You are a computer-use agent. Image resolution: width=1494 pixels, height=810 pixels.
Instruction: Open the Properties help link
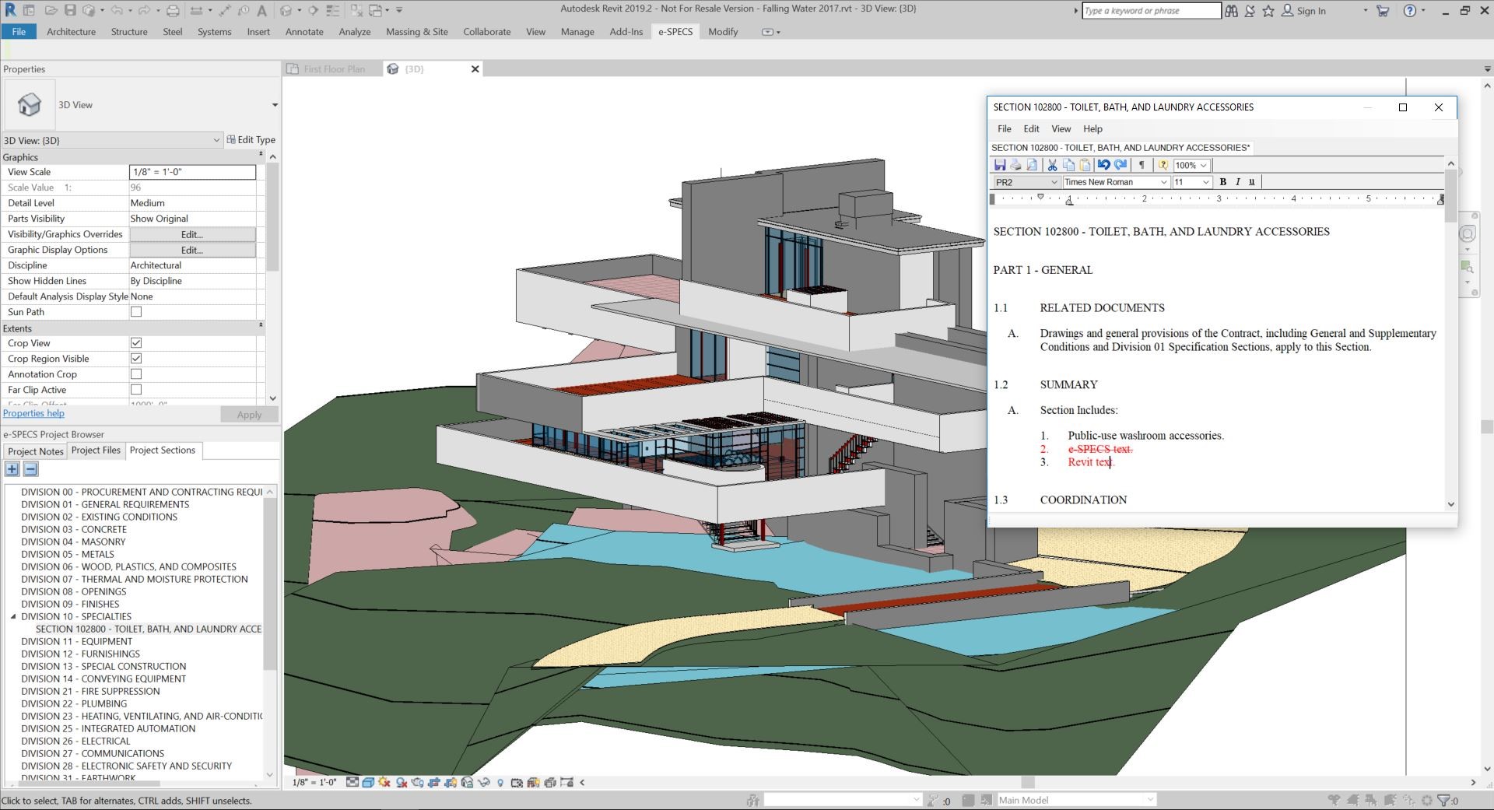click(33, 413)
